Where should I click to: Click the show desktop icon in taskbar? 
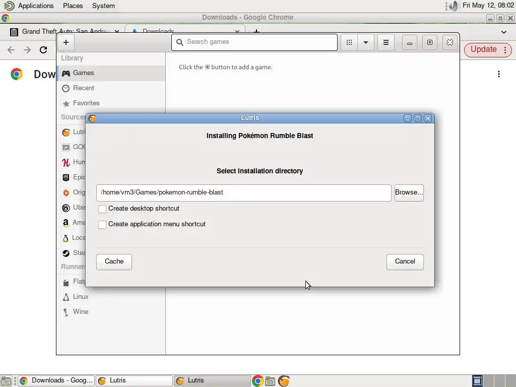click(6, 381)
